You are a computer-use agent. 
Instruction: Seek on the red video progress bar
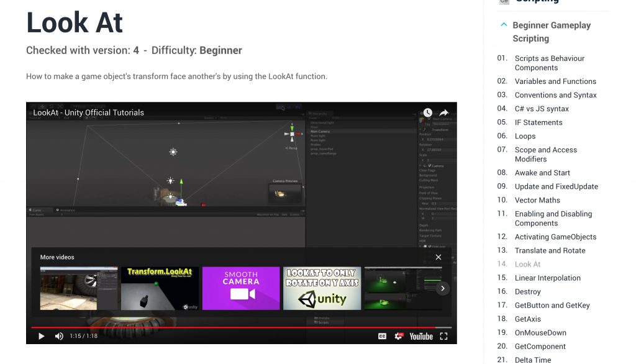click(x=242, y=327)
